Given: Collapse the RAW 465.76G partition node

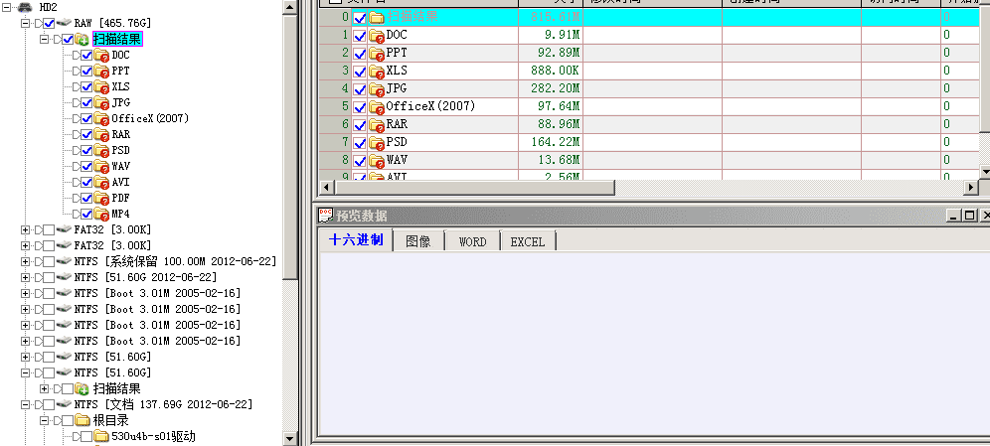Looking at the screenshot, I should click(x=26, y=23).
